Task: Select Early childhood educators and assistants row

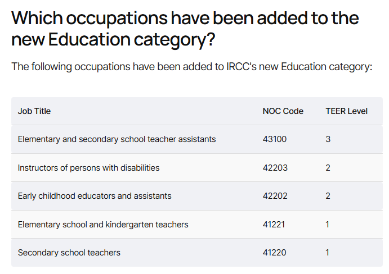Action: point(197,196)
